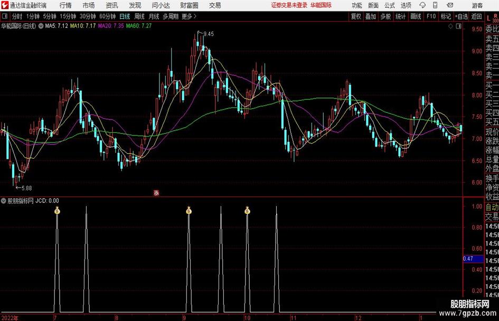Open the 功能 menu
The image size is (499, 321).
pyautogui.click(x=357, y=5)
